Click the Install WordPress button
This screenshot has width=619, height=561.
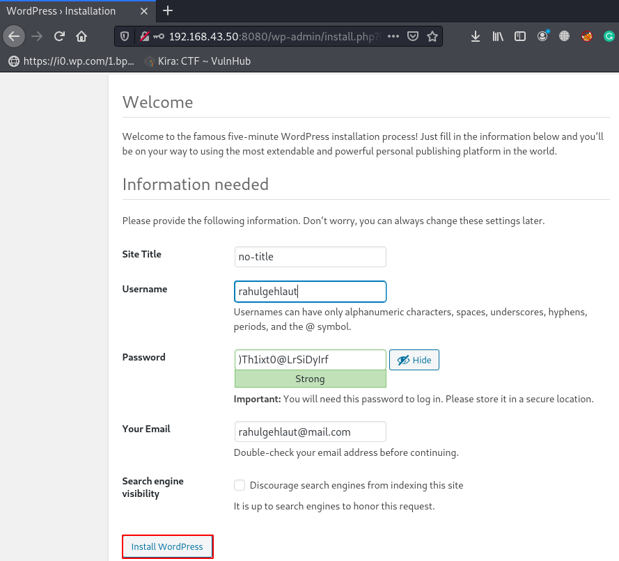pyautogui.click(x=167, y=547)
